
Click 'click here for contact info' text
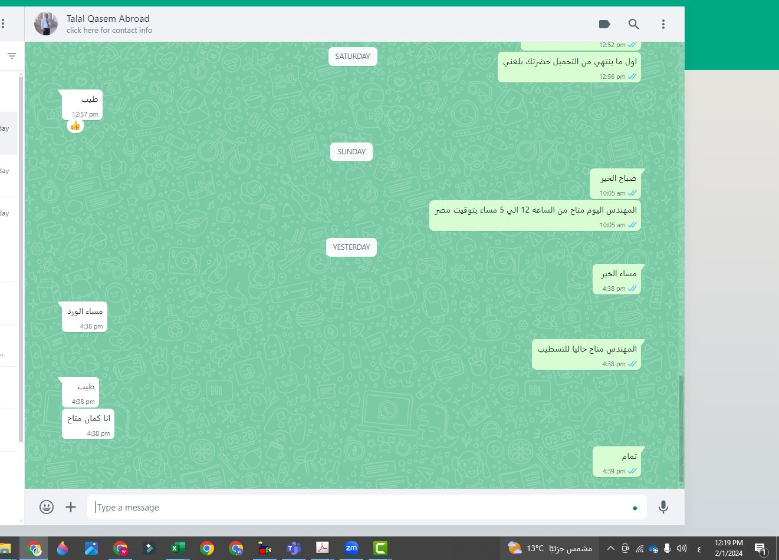(109, 30)
